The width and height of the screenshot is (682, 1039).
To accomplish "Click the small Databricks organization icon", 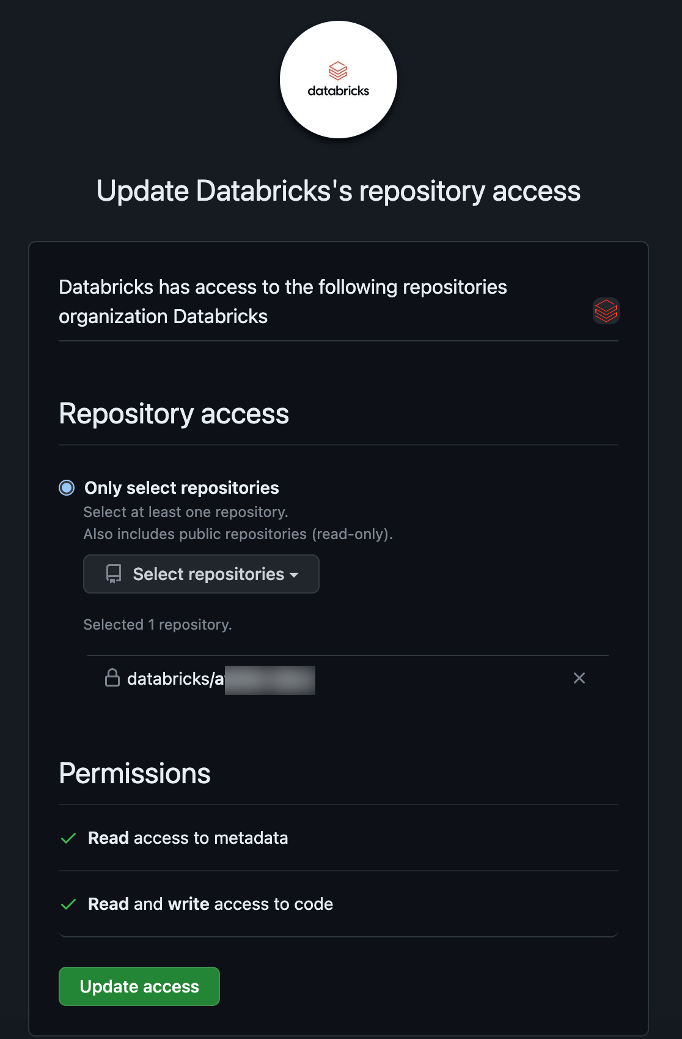I will point(606,311).
